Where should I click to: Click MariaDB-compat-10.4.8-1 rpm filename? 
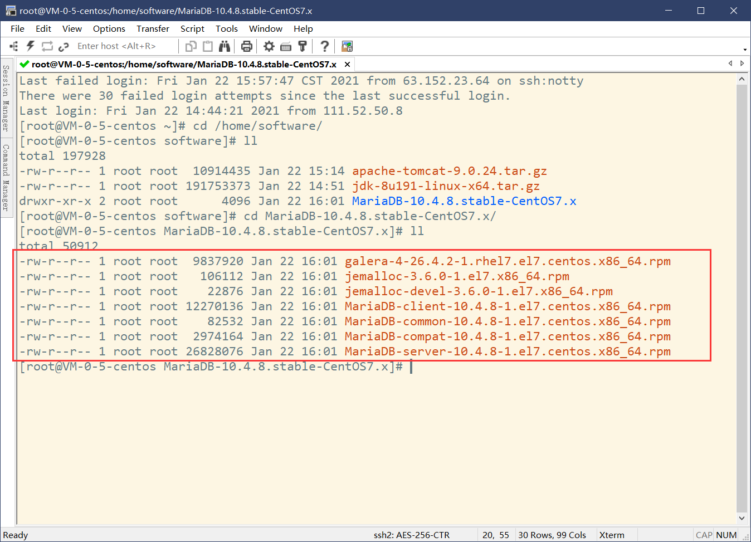pos(508,336)
